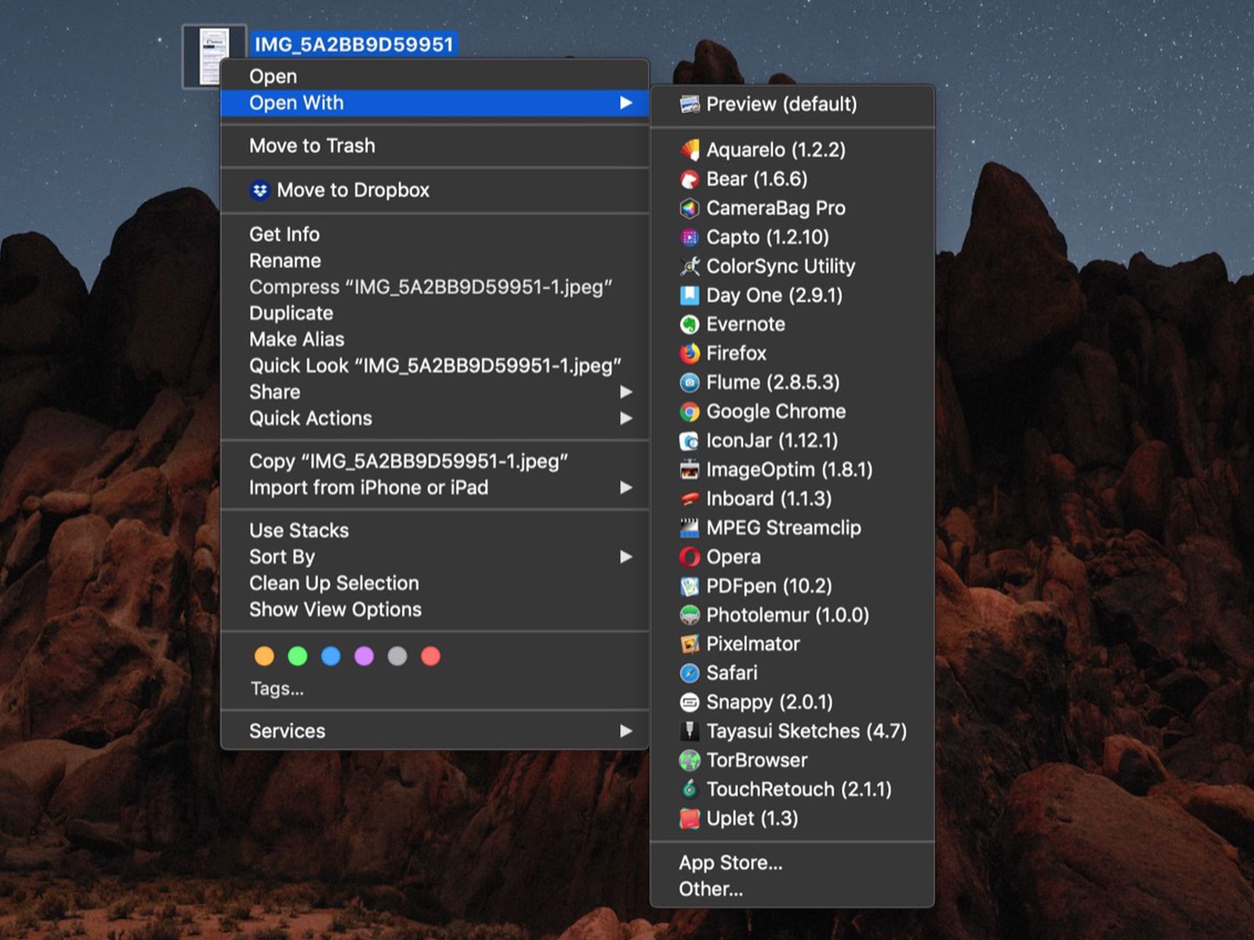The width and height of the screenshot is (1254, 940).
Task: Expand the Sort By submenu arrow
Action: click(x=625, y=557)
